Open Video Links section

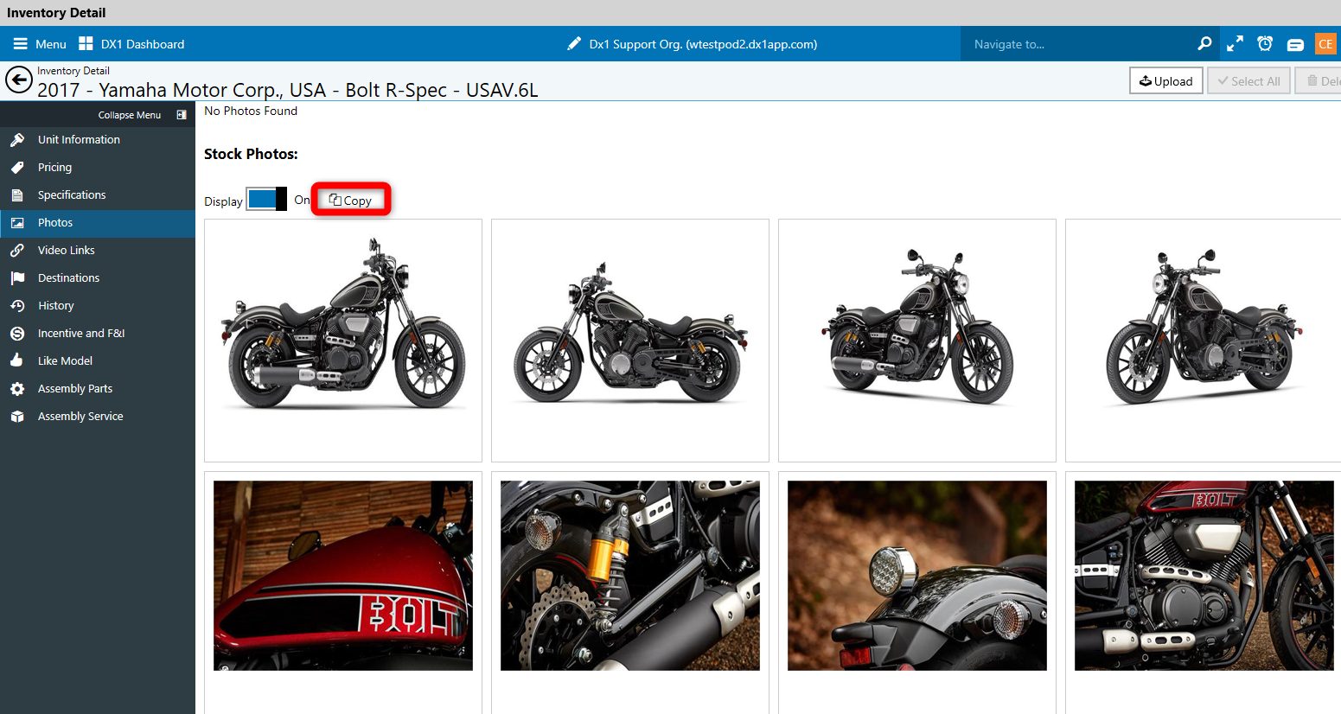click(98, 250)
